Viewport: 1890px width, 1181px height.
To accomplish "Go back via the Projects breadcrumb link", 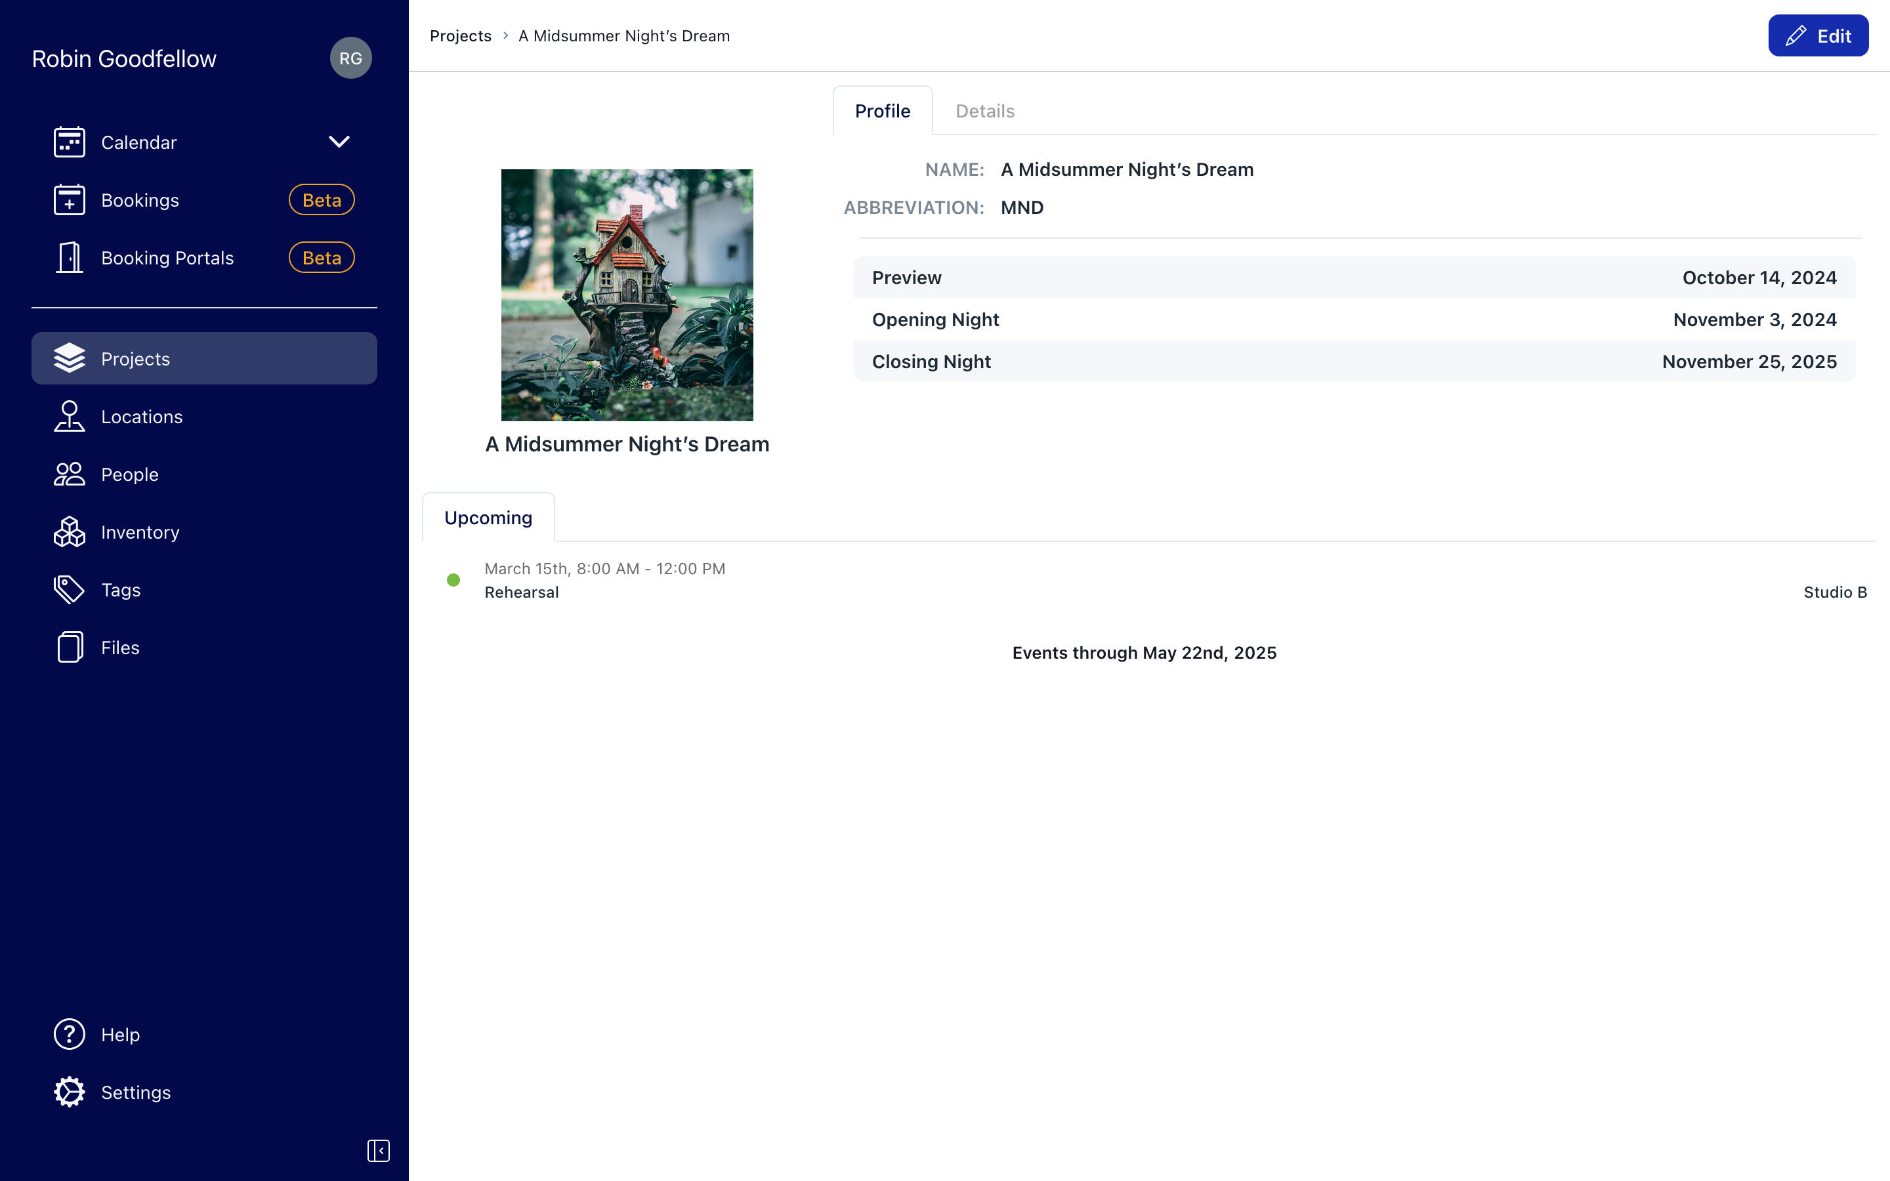I will [460, 36].
